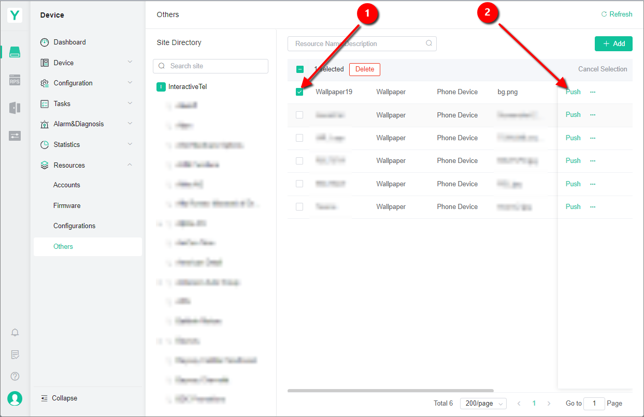
Task: Click the Yealink Y logo
Action: [x=15, y=15]
